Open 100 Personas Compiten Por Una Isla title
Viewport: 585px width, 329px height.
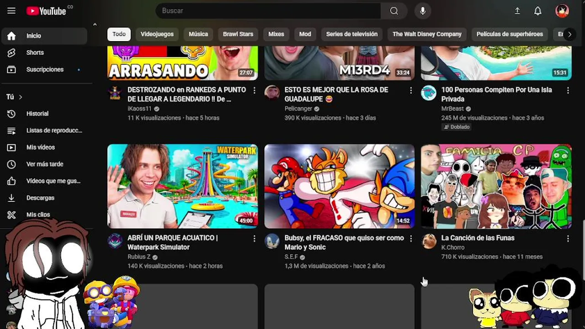[x=496, y=95]
